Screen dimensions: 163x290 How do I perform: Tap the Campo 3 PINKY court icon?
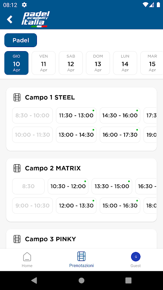coord(17,239)
